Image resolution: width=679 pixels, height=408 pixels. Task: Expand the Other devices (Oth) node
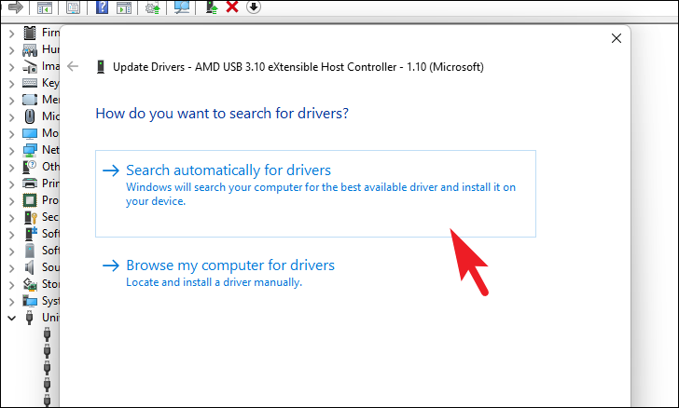point(12,168)
